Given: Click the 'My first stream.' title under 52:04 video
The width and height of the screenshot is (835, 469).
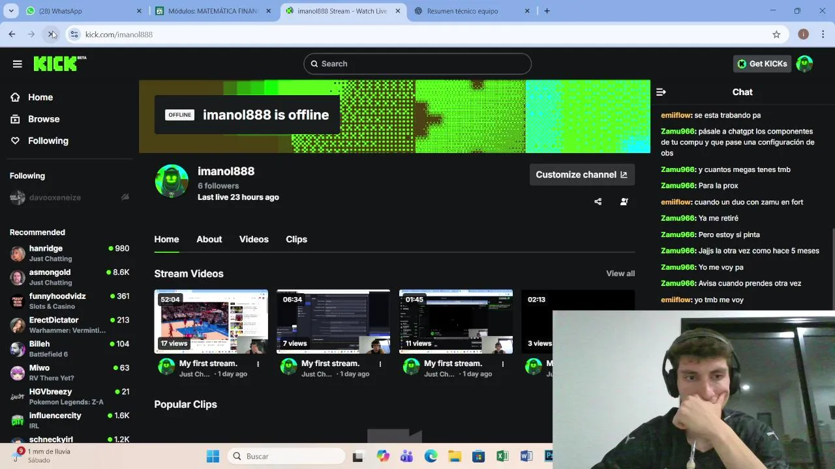Looking at the screenshot, I should tap(208, 363).
